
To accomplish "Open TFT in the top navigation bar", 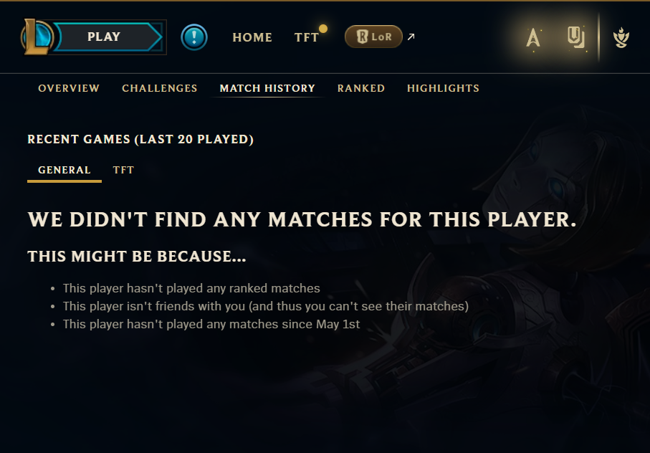I will (x=306, y=37).
